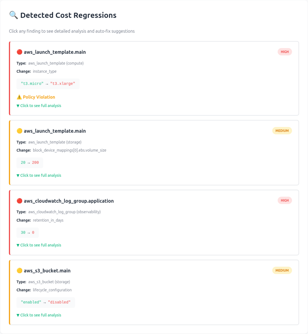Click the red circle icon beside the instance_type finding
The image size is (308, 334).
coord(19,52)
